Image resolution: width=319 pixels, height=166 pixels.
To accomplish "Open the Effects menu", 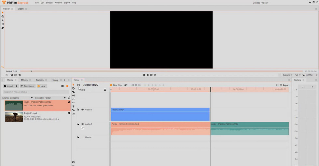I will [x=49, y=3].
